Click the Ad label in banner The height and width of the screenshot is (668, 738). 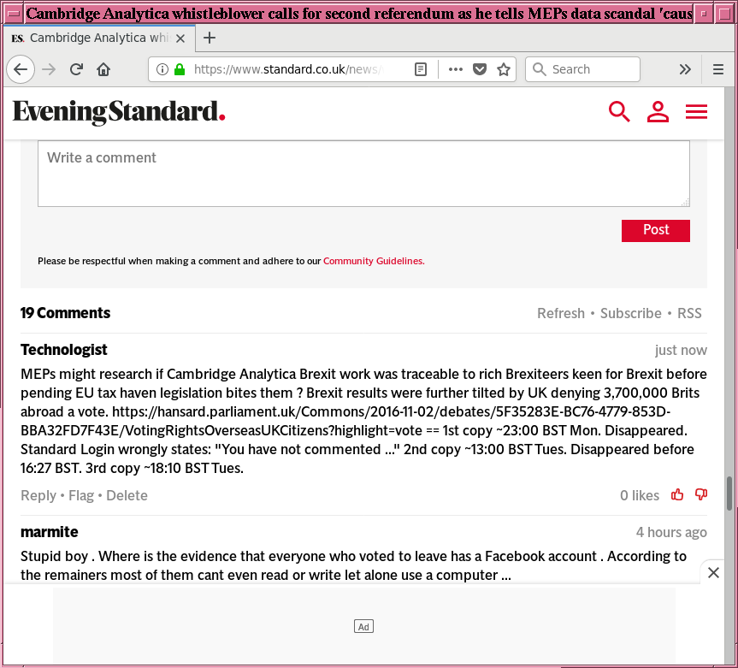point(363,627)
